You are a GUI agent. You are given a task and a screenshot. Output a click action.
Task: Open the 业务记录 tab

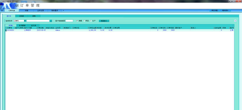(x=41, y=11)
